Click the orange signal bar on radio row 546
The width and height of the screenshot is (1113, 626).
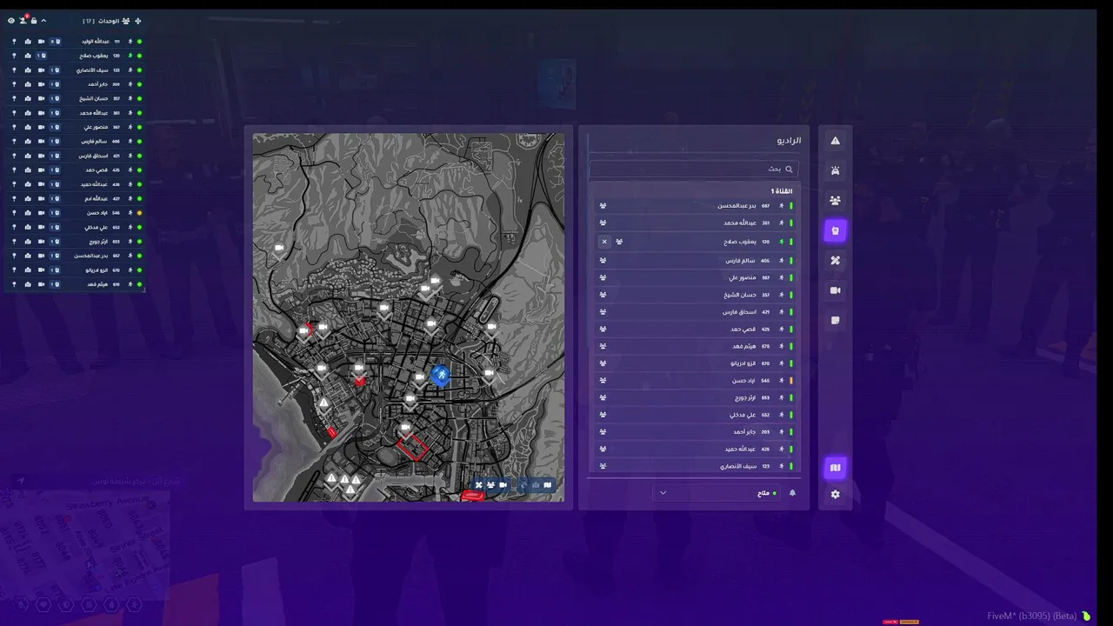click(791, 381)
